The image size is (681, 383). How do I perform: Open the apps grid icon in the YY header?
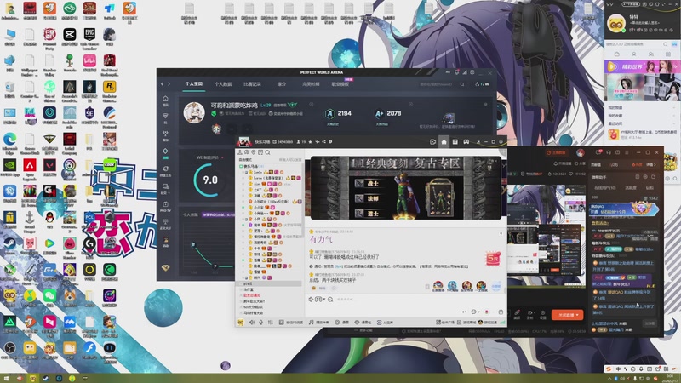pyautogui.click(x=455, y=142)
